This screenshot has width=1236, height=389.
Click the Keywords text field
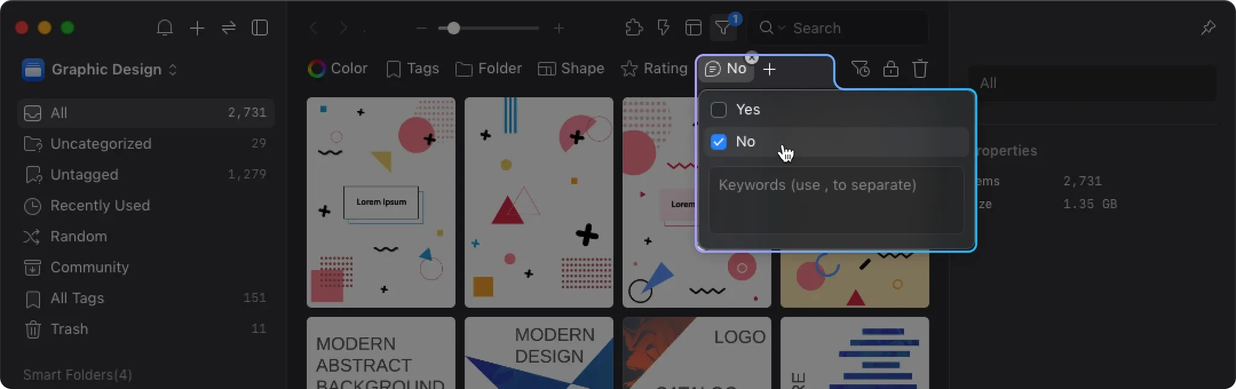pos(836,200)
